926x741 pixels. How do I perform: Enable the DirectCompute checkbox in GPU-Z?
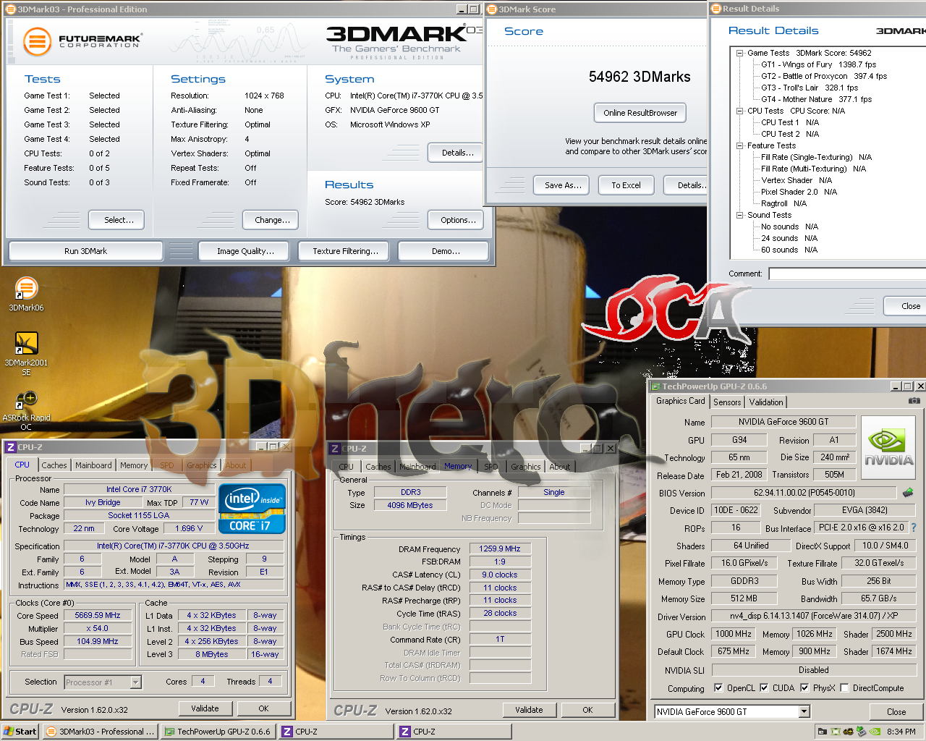[844, 688]
